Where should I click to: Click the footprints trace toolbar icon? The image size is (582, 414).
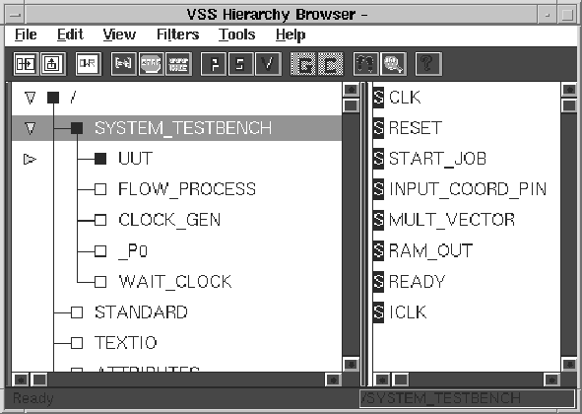[x=366, y=64]
